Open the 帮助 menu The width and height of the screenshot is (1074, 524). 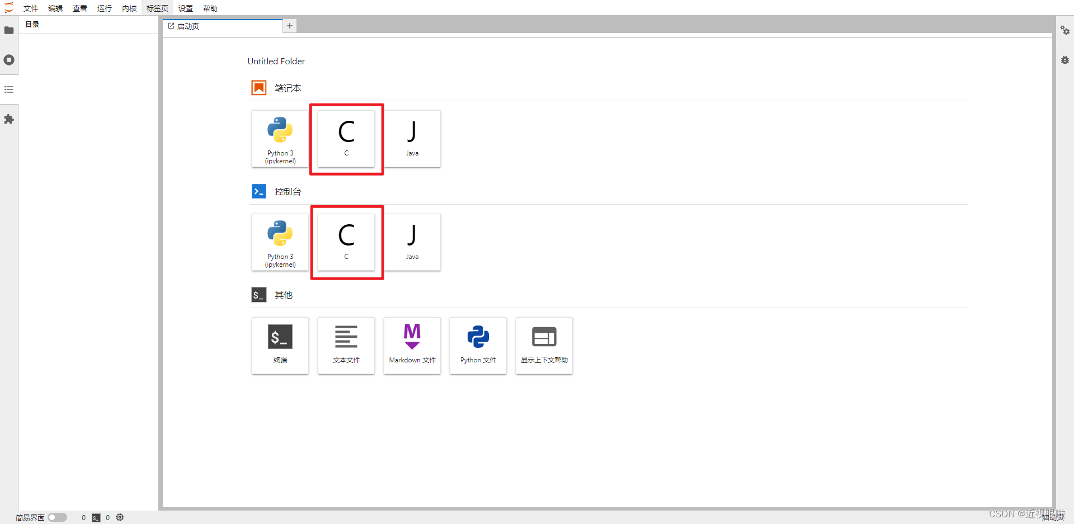click(210, 8)
